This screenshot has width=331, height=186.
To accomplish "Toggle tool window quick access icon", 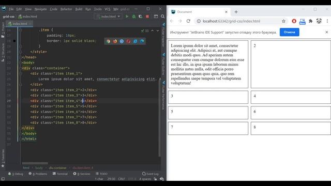I will coord(3,179).
